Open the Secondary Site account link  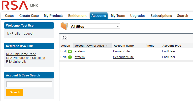123,57
